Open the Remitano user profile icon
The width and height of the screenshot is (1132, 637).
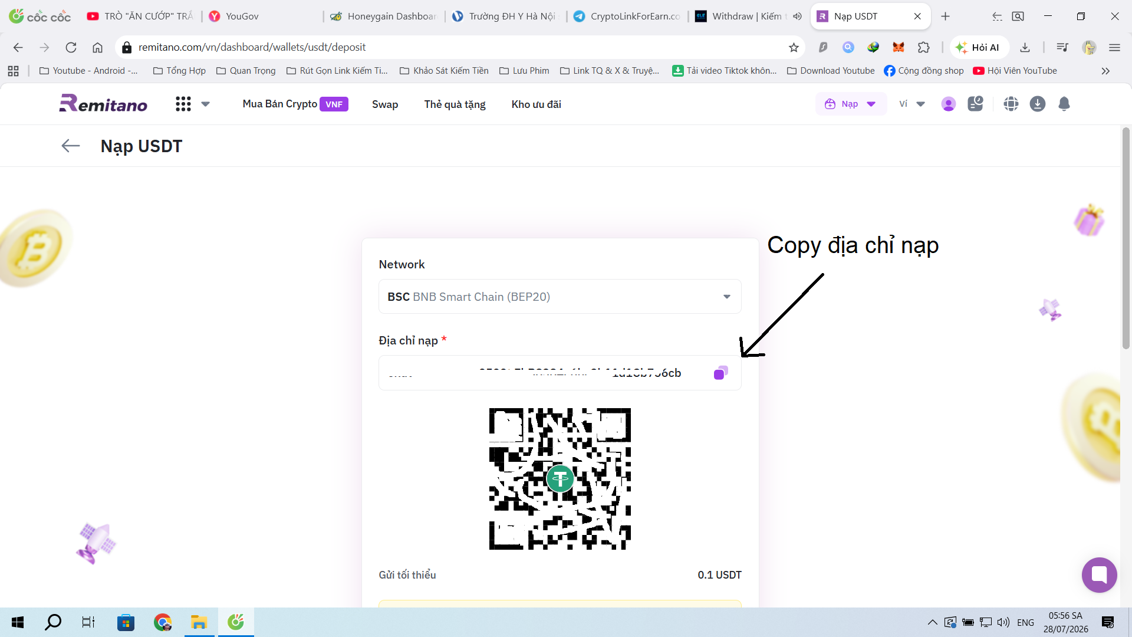949,104
